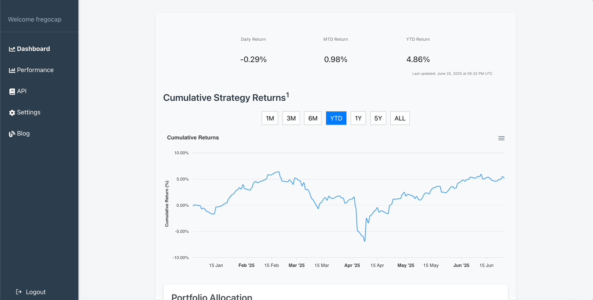The image size is (593, 300).
Task: Click the Welcome fregocap greeting
Action: [x=35, y=20]
